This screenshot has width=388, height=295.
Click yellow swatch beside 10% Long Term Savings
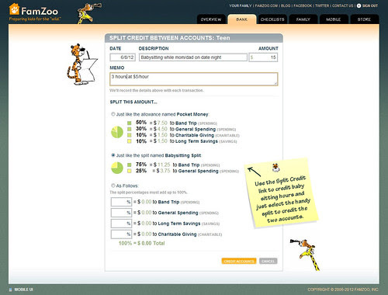130,141
